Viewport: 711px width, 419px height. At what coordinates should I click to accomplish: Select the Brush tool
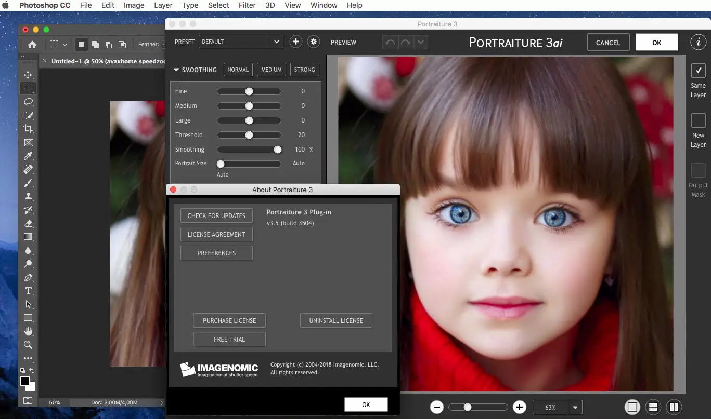pos(28,183)
